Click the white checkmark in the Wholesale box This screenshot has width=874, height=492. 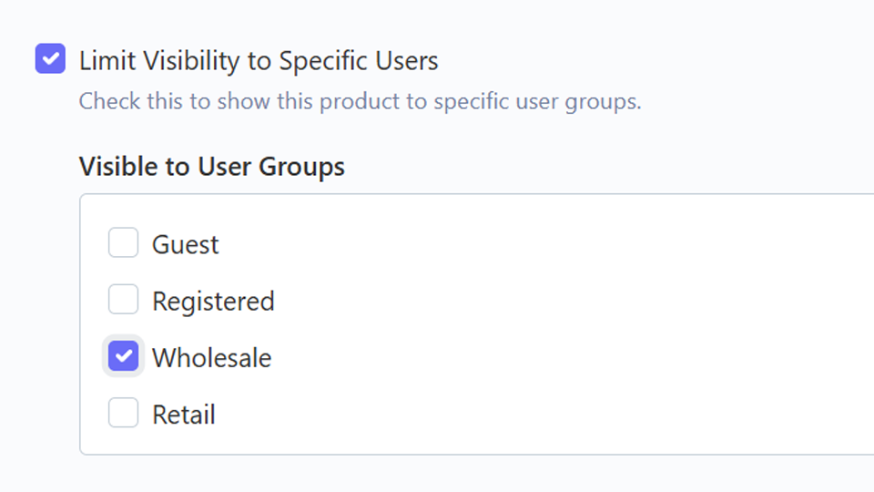pos(123,357)
